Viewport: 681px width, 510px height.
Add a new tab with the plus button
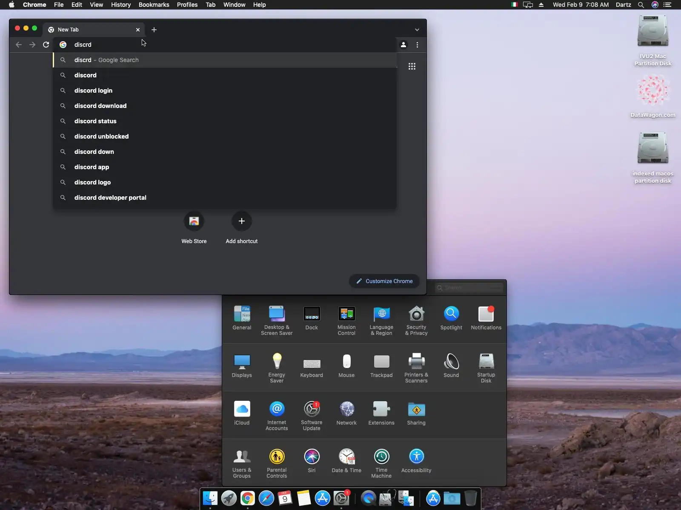click(154, 30)
